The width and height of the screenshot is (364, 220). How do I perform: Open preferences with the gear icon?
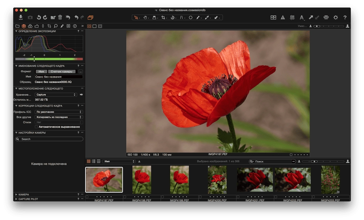[336, 17]
